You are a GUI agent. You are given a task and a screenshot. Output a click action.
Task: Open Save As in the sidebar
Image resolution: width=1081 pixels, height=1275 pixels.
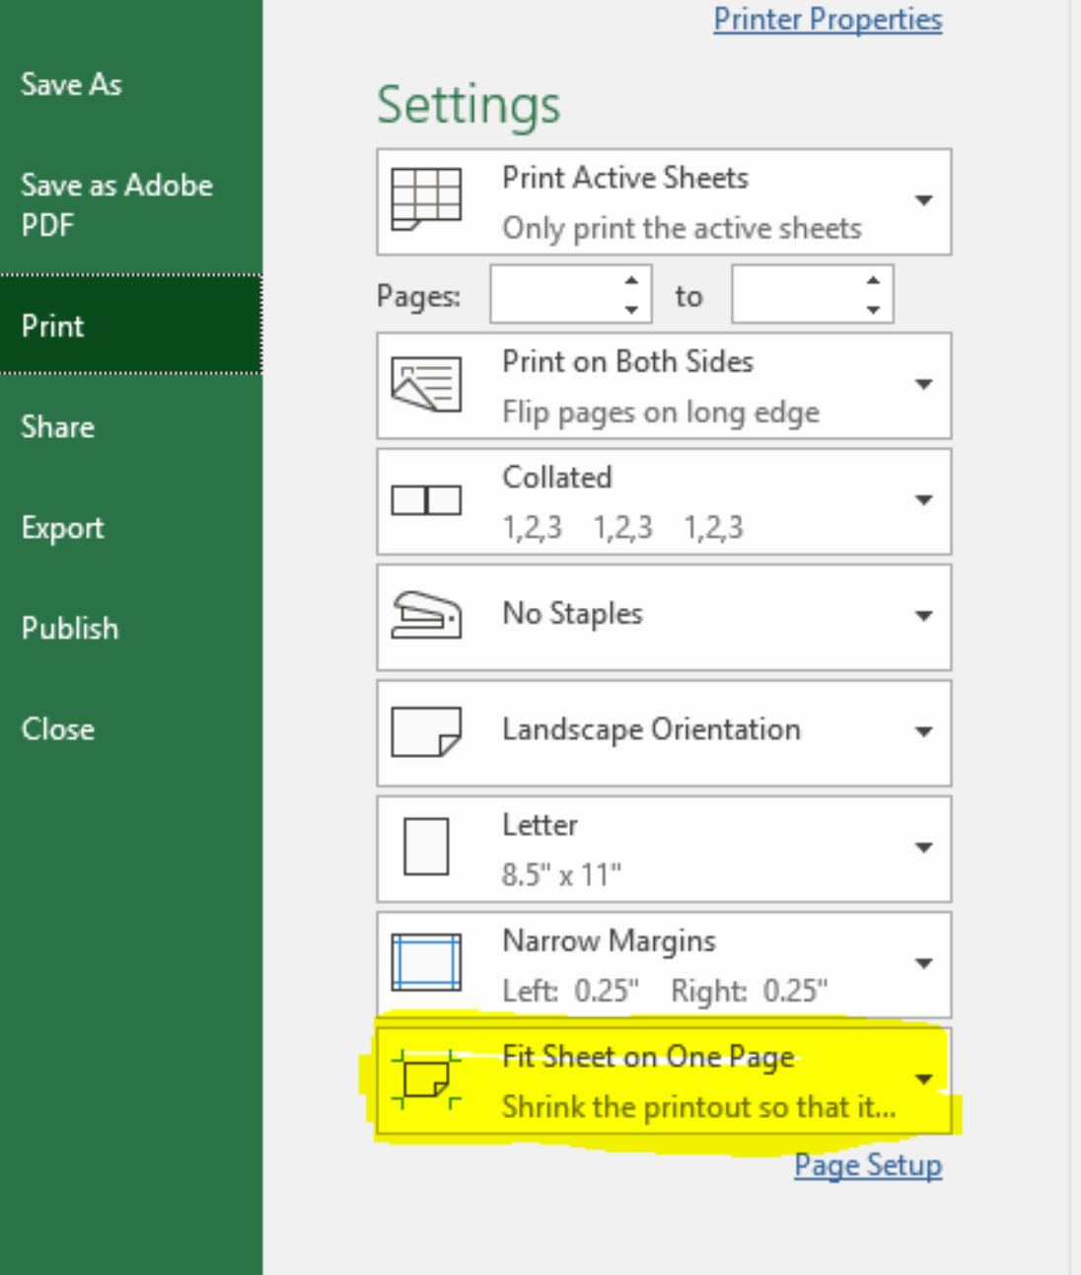point(72,85)
